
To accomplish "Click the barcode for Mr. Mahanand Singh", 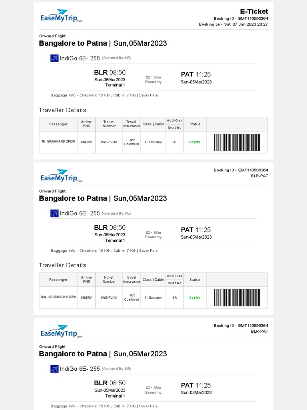I will [237, 142].
